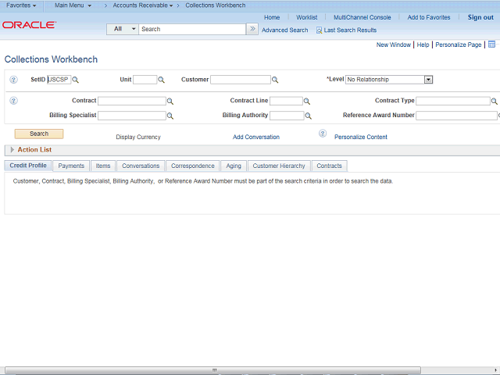Click the help icon before Personalize Content
The width and height of the screenshot is (500, 375).
(x=323, y=134)
